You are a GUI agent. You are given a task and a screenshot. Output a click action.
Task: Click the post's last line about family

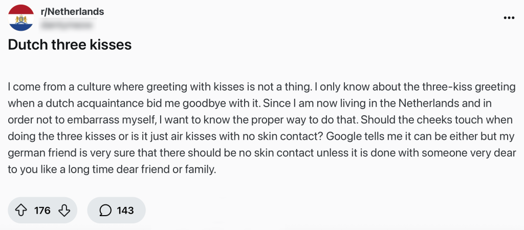point(112,170)
